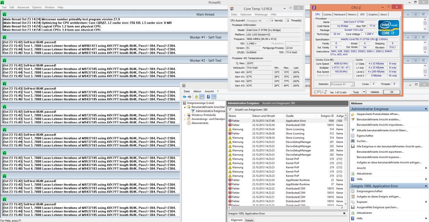The width and height of the screenshot is (429, 222).
Task: Click the Core Temp thermometer icon in its title bar
Action: pos(232,9)
